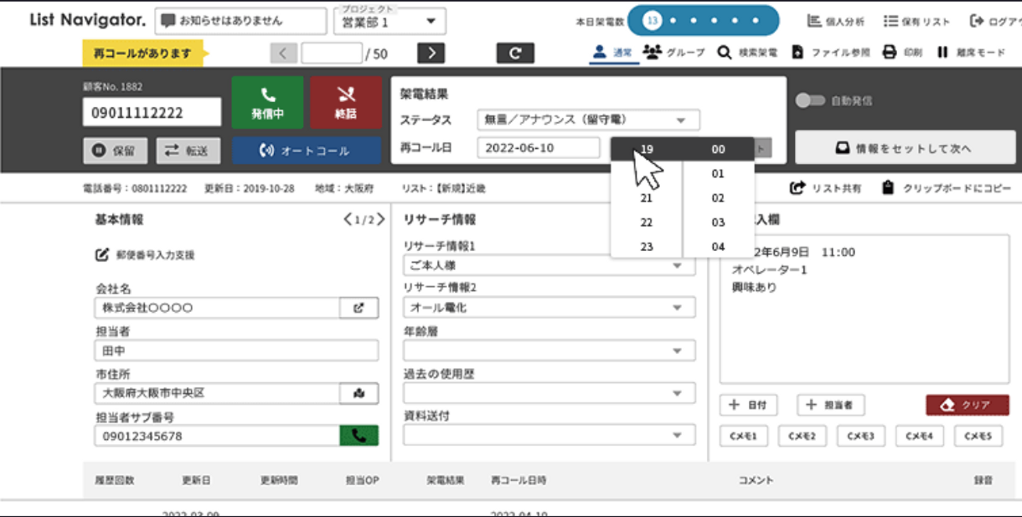This screenshot has height=517, width=1022.
Task: Click the メモ3 button
Action: pyautogui.click(x=861, y=435)
